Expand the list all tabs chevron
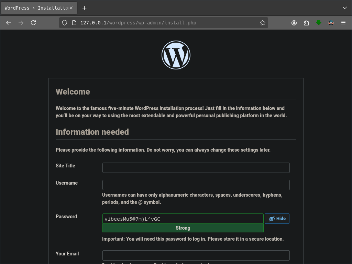The width and height of the screenshot is (352, 264). pyautogui.click(x=345, y=8)
